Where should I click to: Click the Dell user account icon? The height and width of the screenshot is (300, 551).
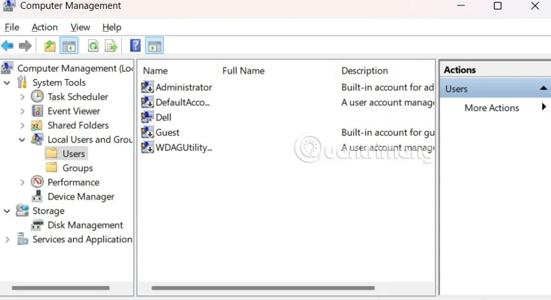pyautogui.click(x=147, y=117)
